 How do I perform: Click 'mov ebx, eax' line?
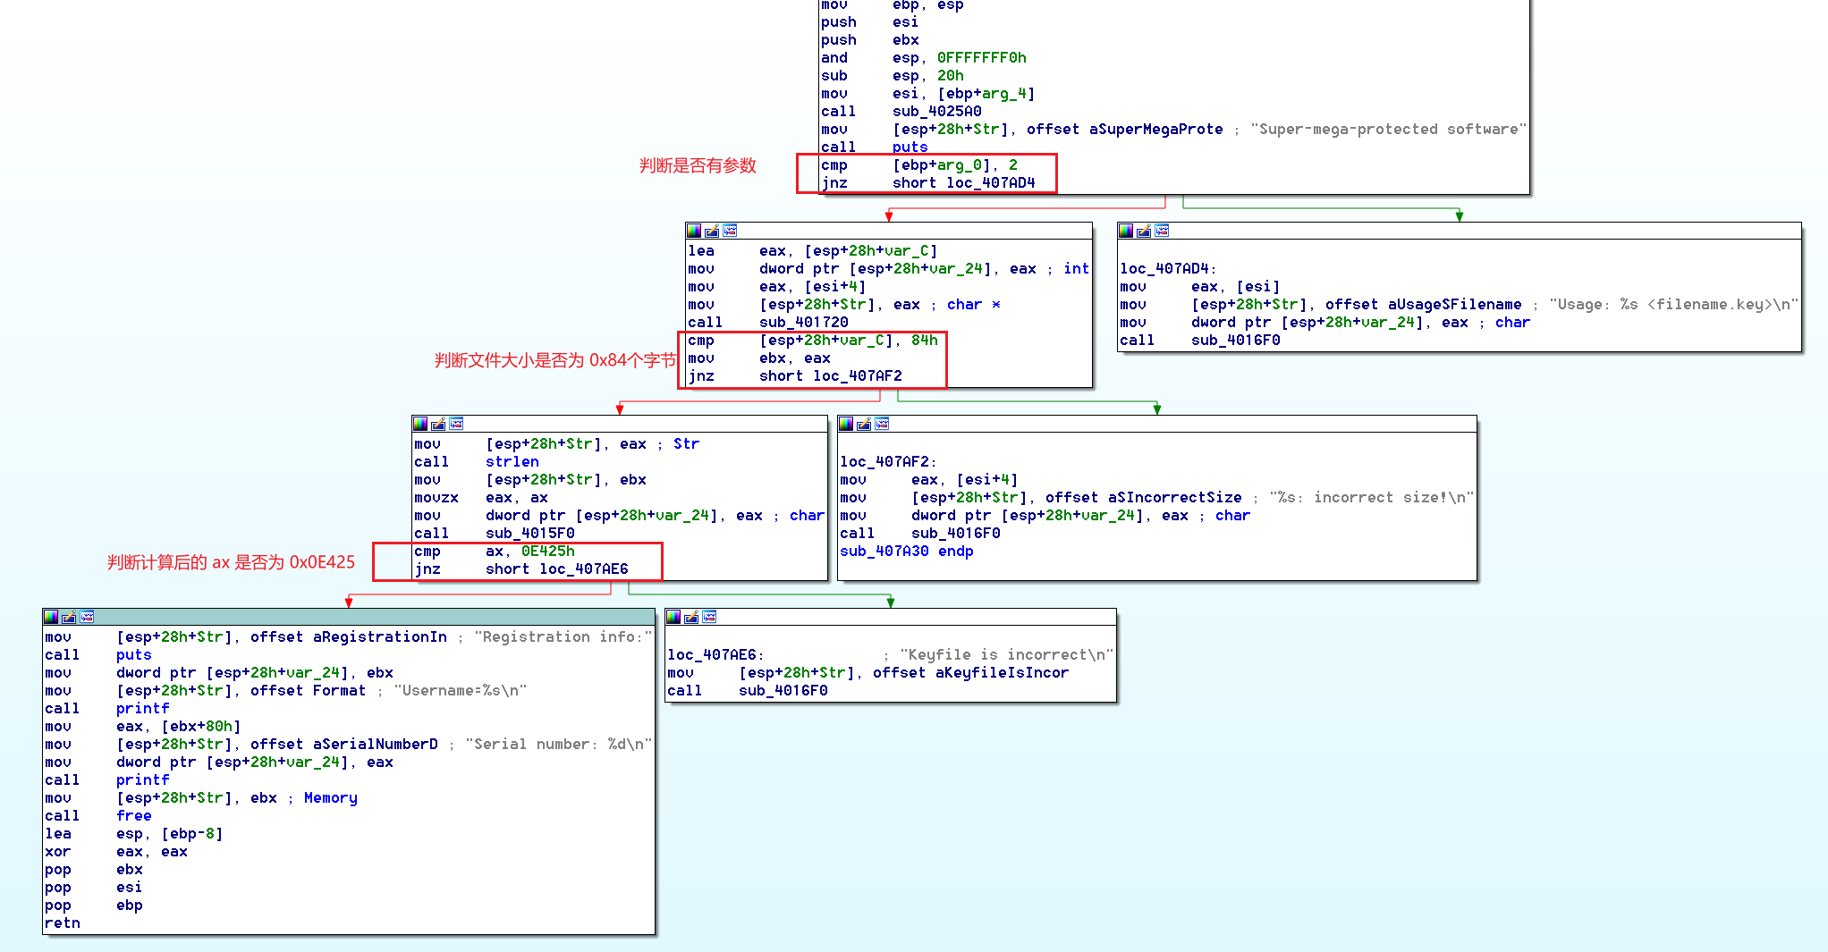759,358
